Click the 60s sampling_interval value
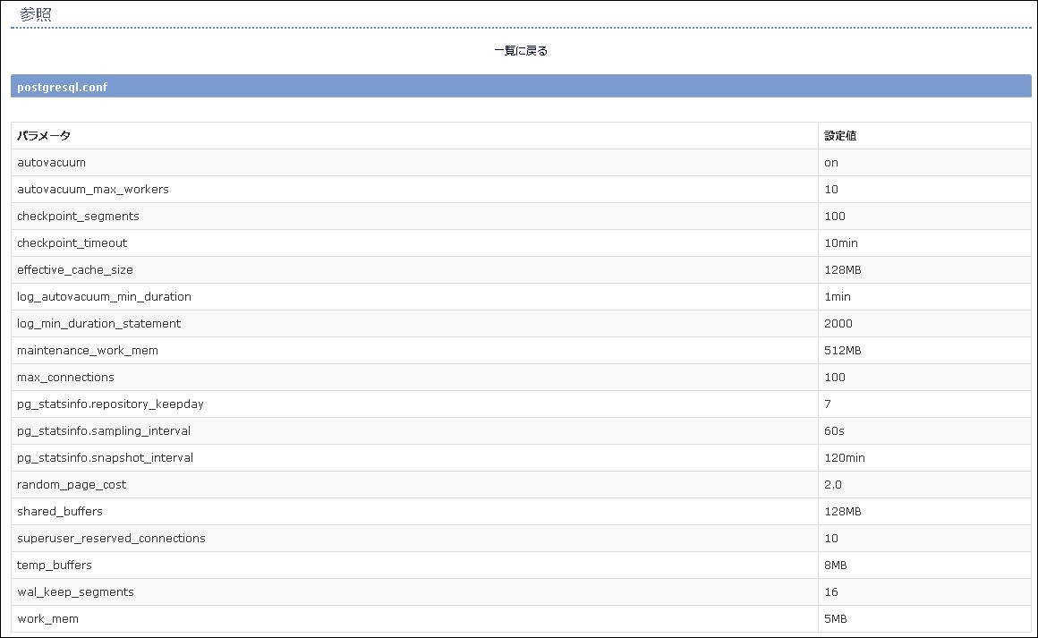This screenshot has width=1038, height=638. click(834, 430)
